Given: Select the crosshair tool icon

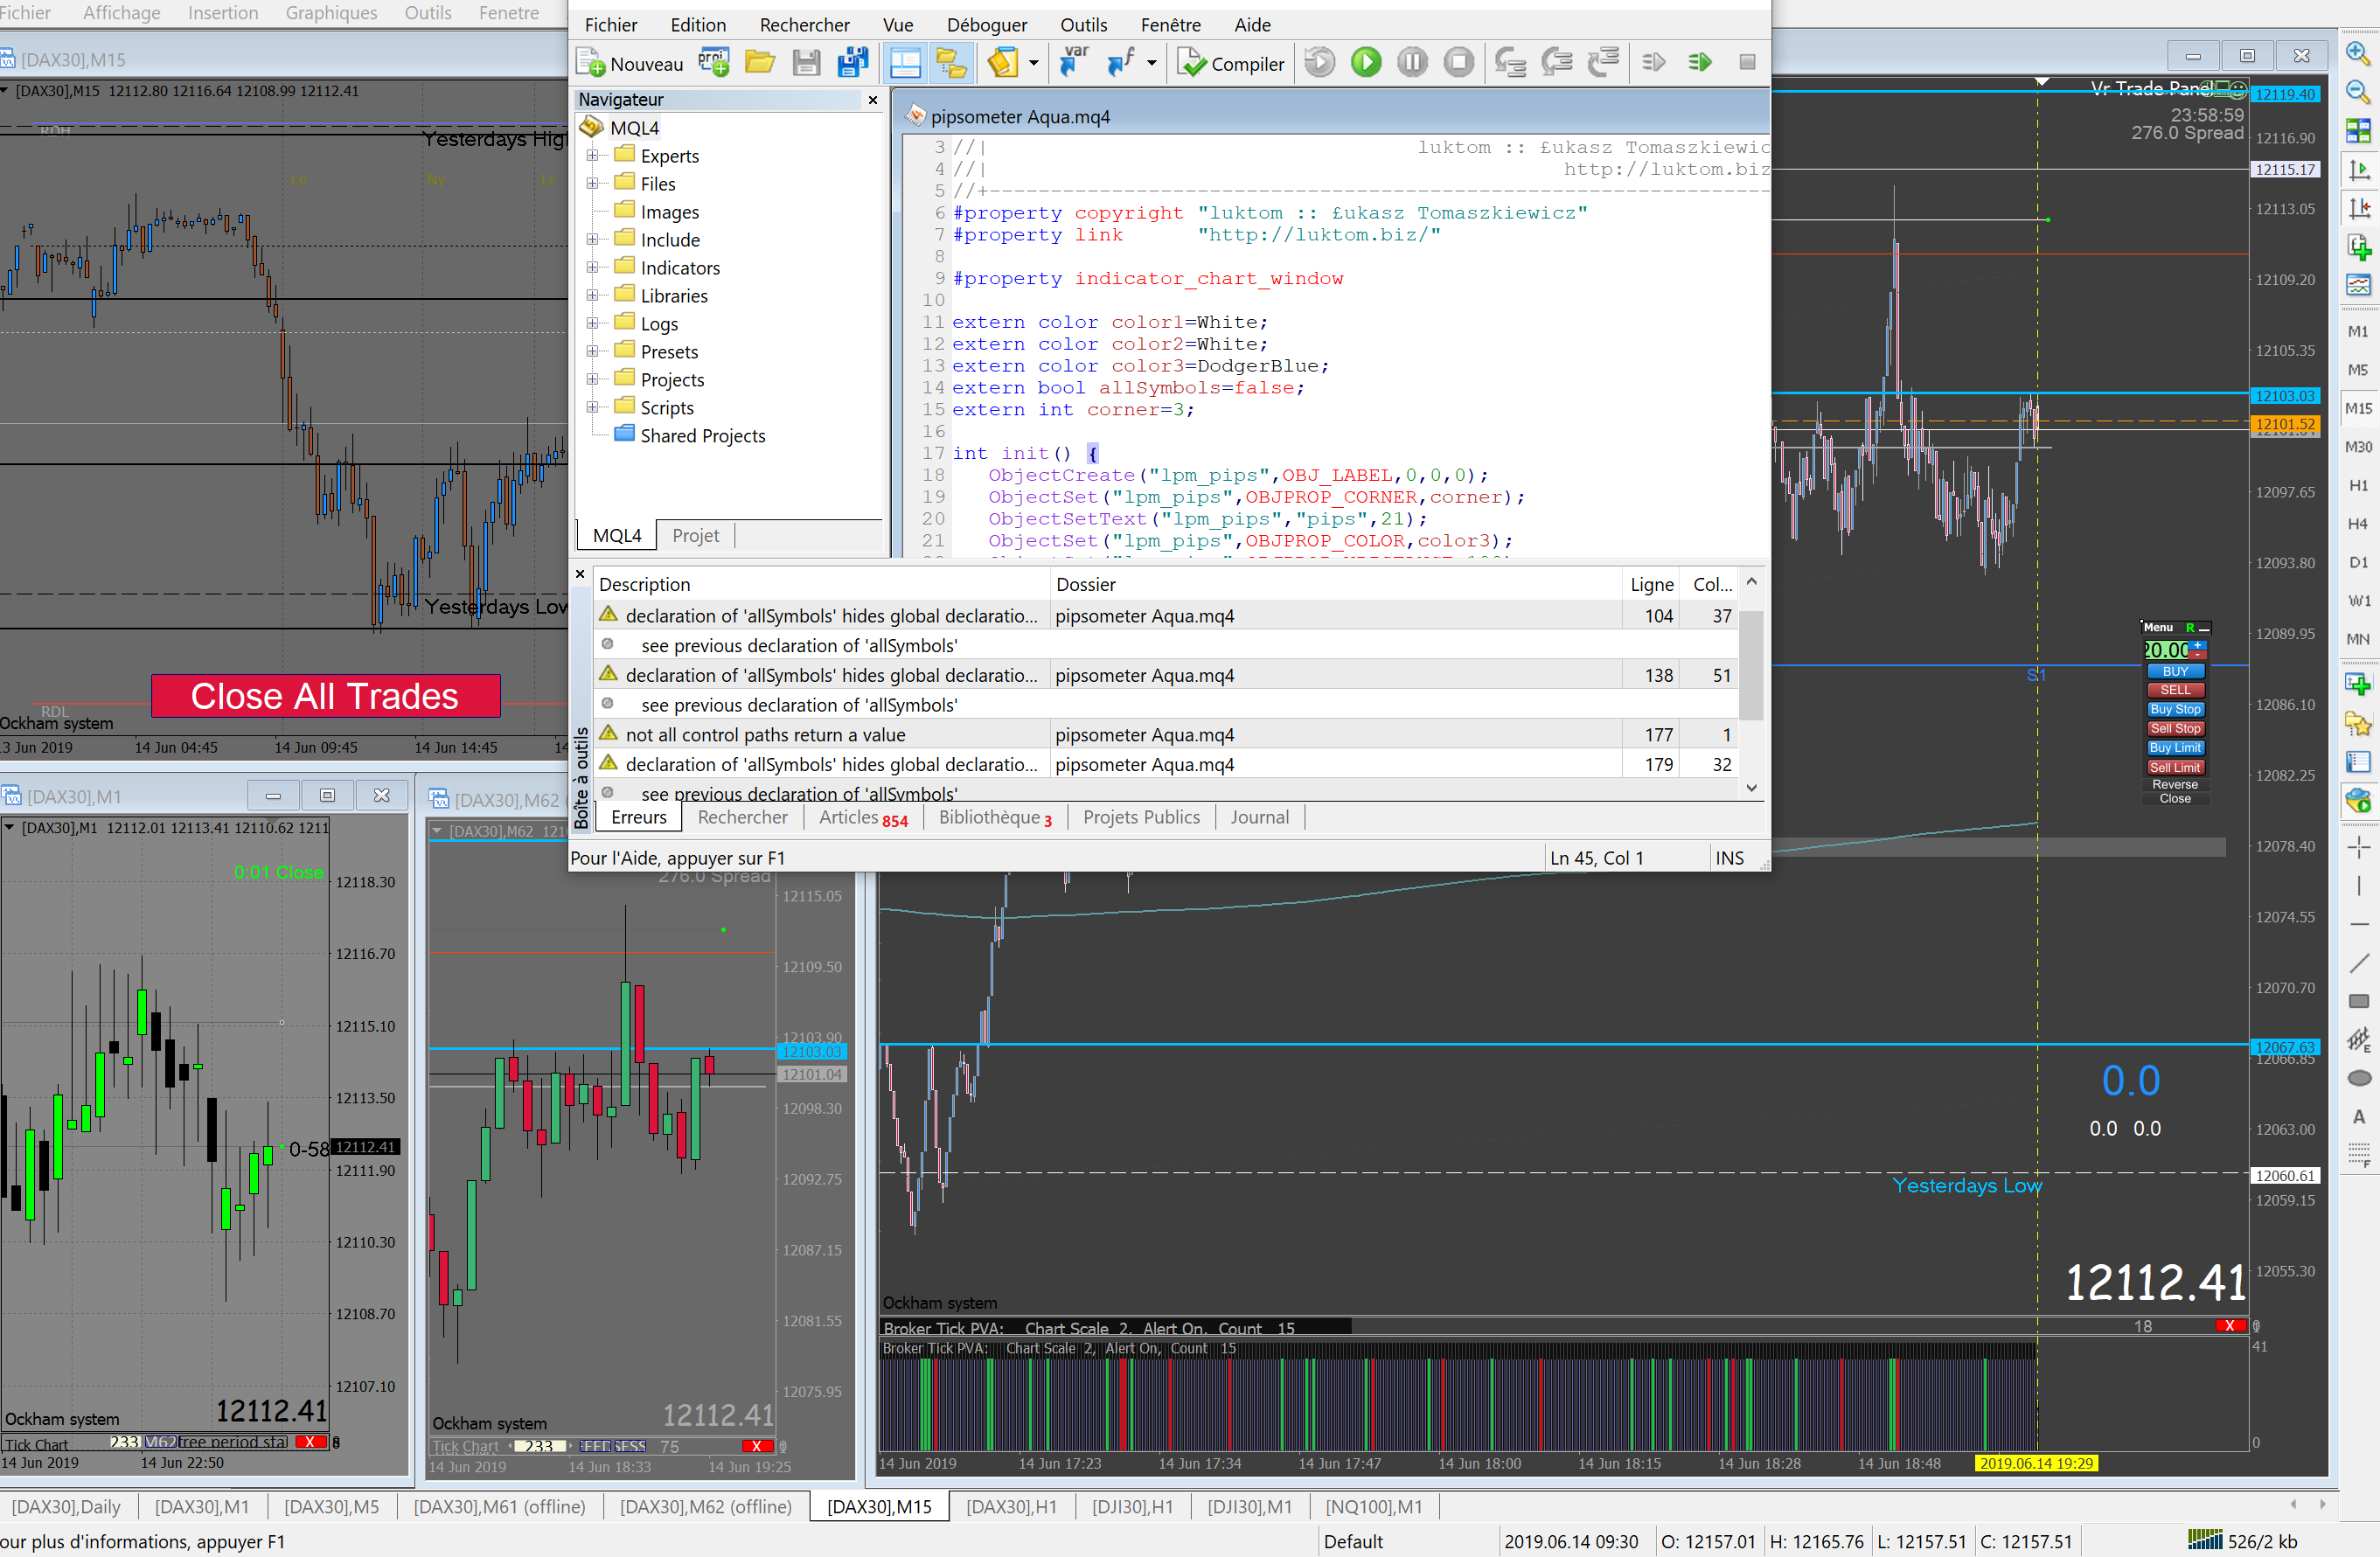Looking at the screenshot, I should pos(2358,847).
